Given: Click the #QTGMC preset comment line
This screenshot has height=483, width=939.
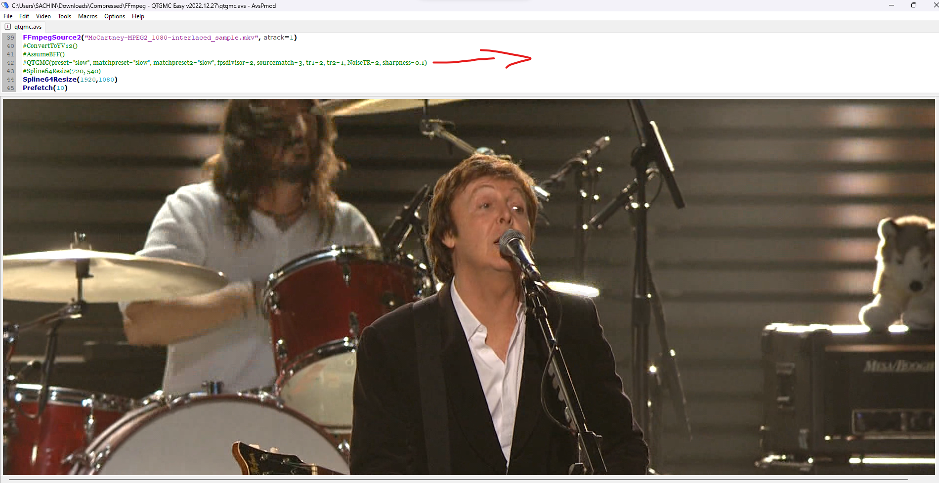Looking at the screenshot, I should tap(225, 63).
